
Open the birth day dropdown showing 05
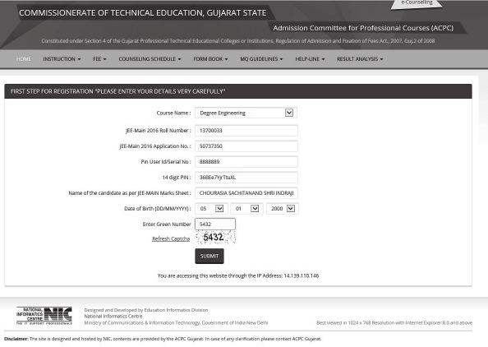(x=211, y=208)
